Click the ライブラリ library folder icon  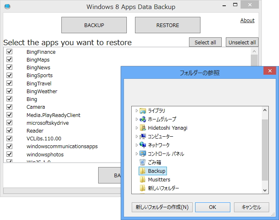143,111
